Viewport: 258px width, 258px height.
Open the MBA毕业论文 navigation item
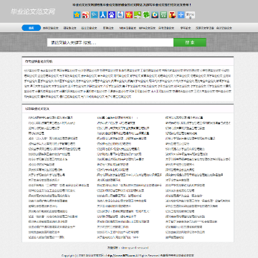pyautogui.click(x=128, y=28)
